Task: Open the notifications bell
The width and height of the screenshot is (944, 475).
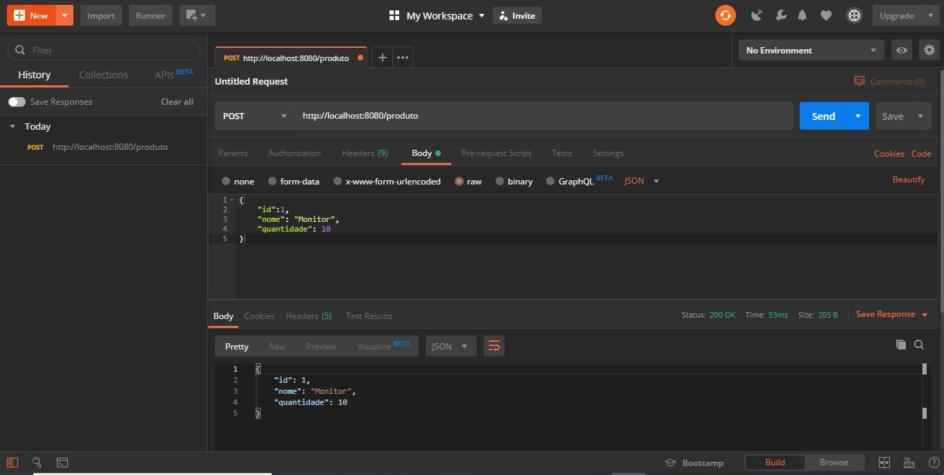Action: click(x=803, y=15)
